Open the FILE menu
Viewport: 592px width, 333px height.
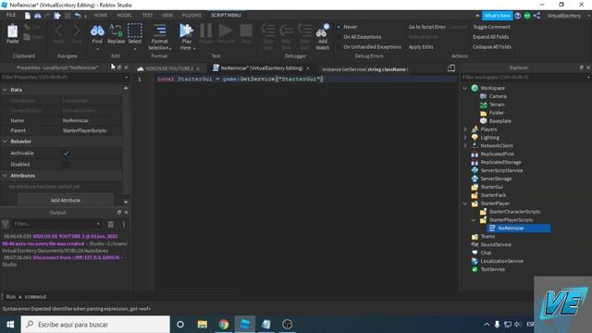click(11, 15)
